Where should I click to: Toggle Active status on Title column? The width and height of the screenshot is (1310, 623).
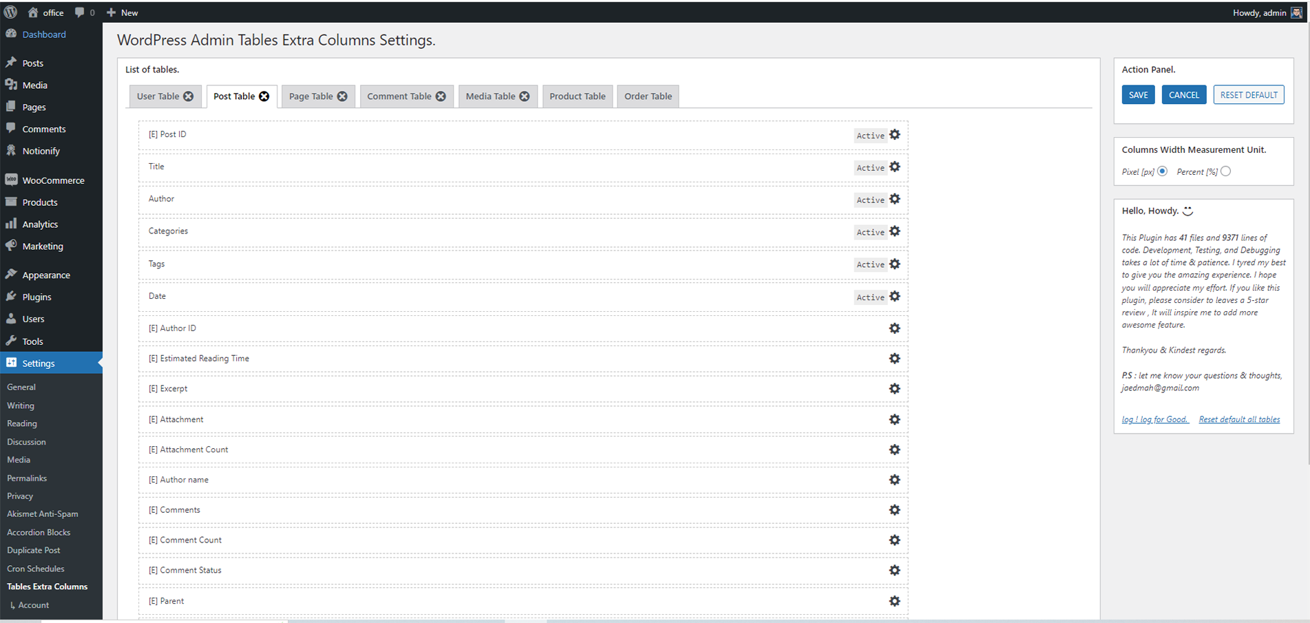point(870,168)
